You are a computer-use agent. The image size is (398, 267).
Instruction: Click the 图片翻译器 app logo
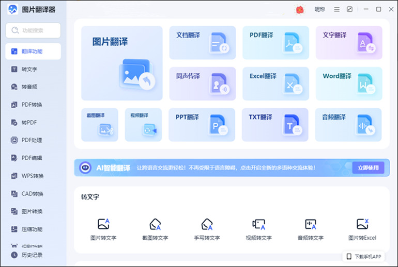coord(13,9)
